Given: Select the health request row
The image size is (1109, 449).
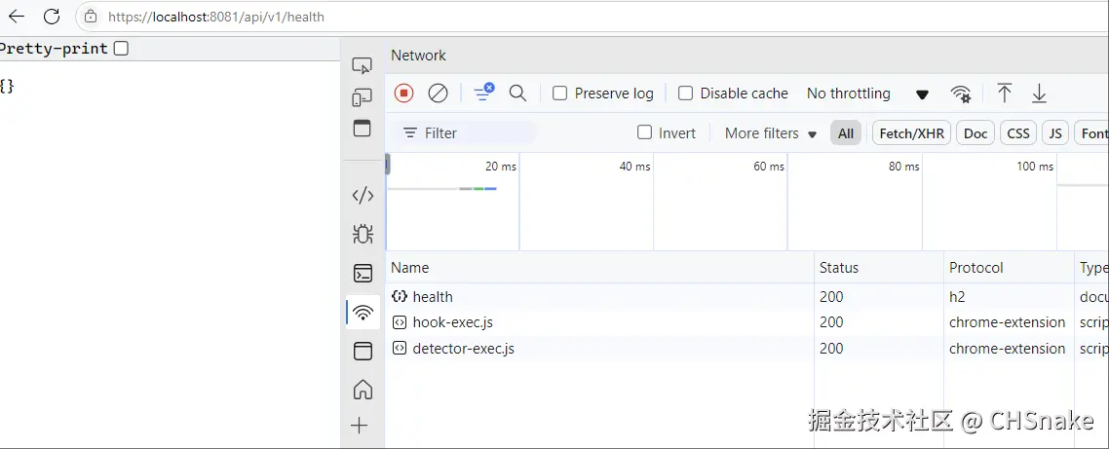Looking at the screenshot, I should click(x=746, y=296).
